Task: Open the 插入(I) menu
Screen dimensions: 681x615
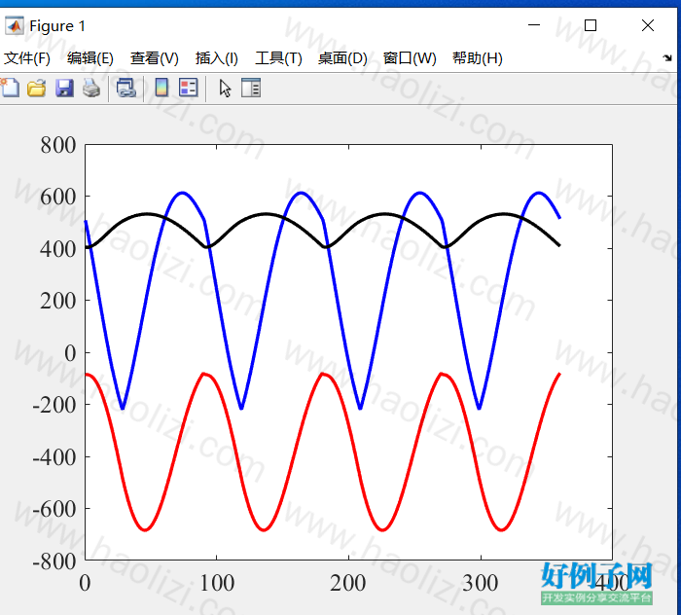Action: pyautogui.click(x=216, y=58)
